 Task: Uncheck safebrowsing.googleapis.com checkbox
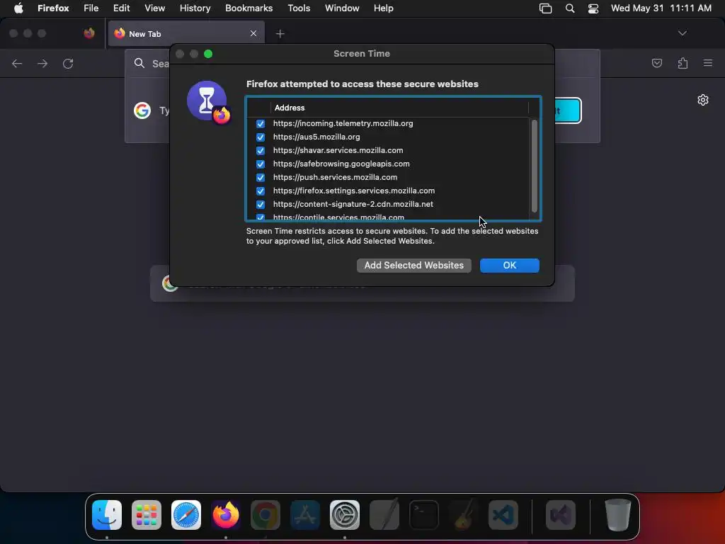[x=261, y=164]
